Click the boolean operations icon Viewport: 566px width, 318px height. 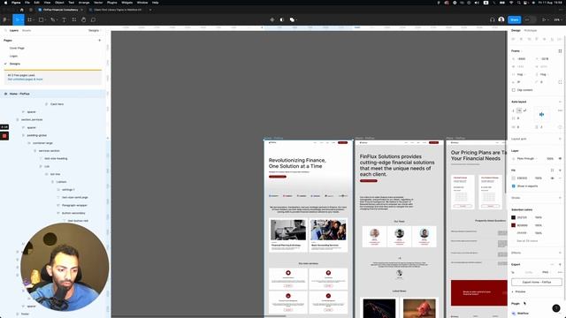292,19
